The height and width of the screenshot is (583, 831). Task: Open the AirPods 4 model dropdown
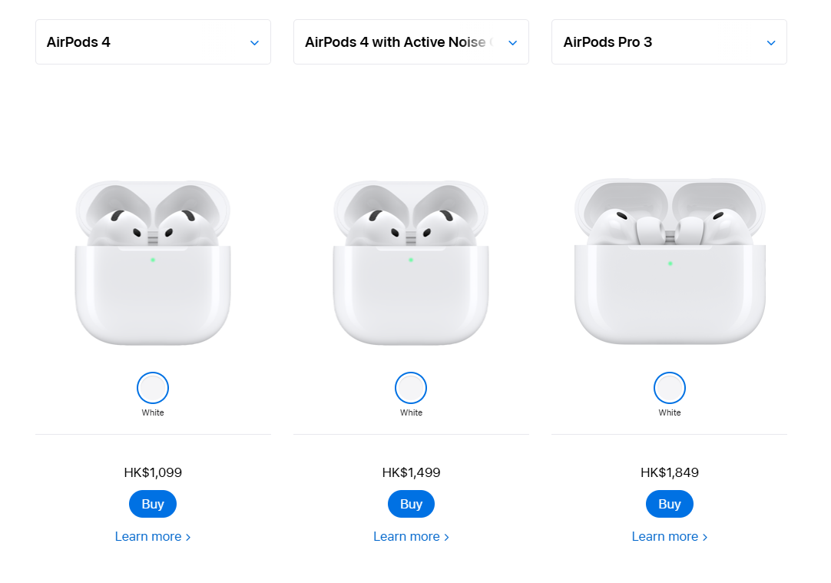point(152,42)
